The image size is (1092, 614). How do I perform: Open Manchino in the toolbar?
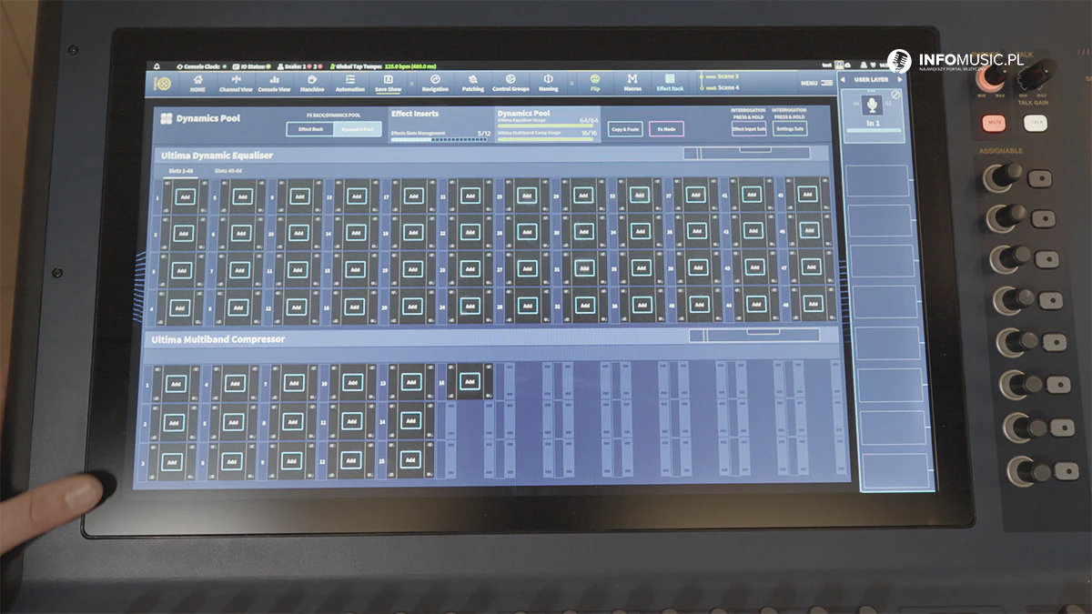(x=312, y=83)
